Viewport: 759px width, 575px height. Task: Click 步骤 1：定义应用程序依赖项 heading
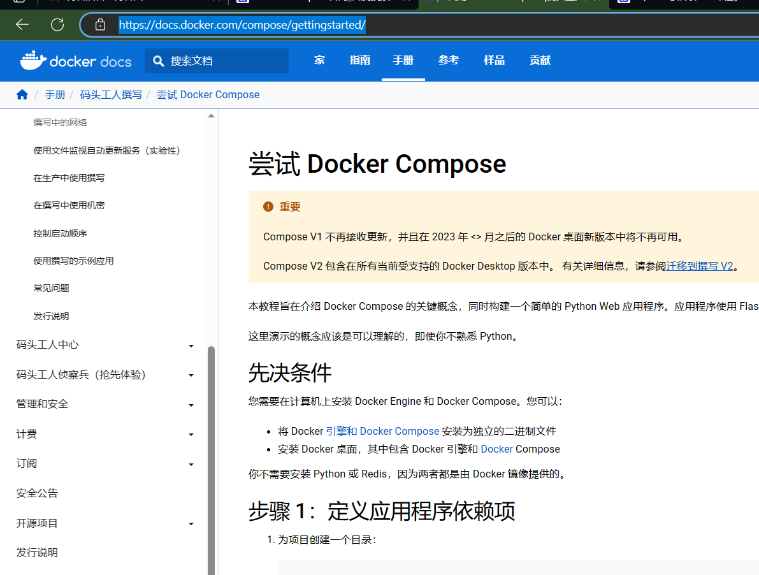point(382,511)
